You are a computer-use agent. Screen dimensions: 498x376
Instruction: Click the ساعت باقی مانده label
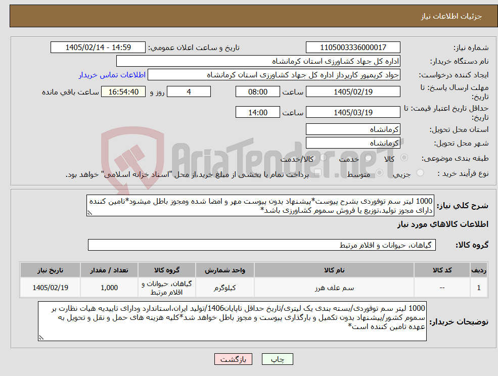(70, 92)
